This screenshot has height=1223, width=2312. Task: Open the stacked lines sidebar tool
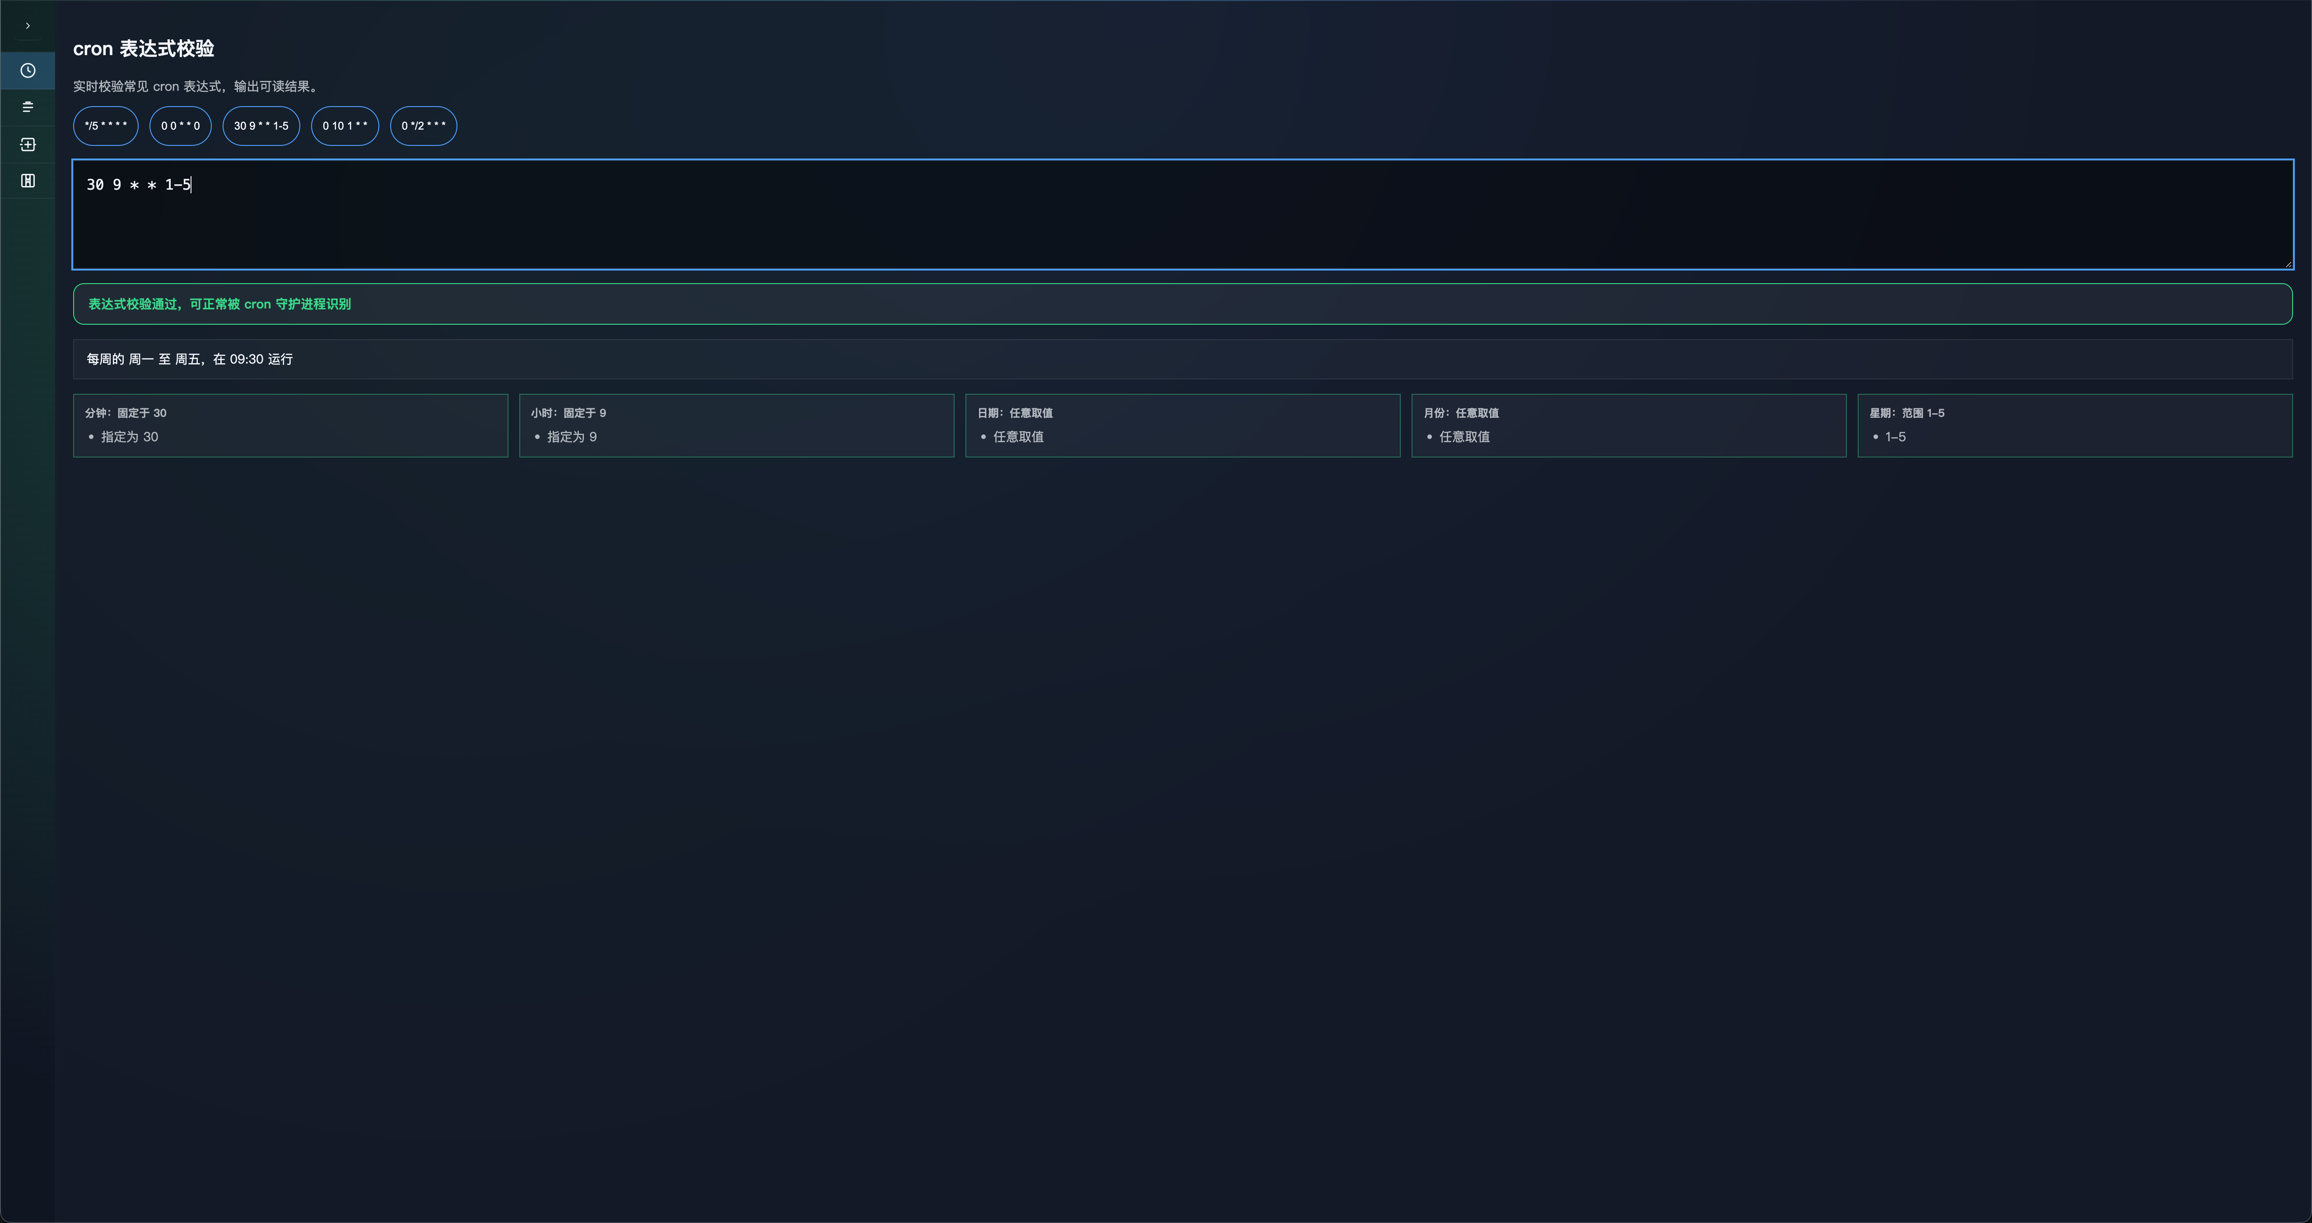(x=28, y=108)
